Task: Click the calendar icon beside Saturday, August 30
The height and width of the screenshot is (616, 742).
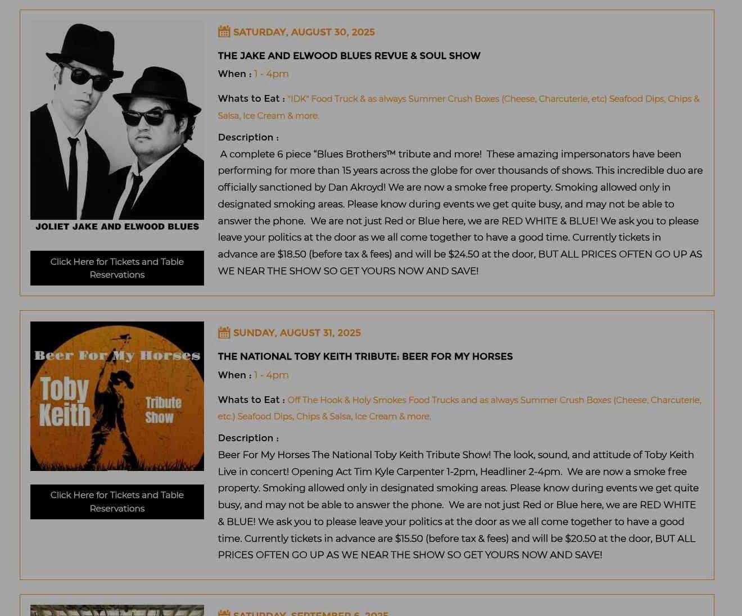Action: coord(224,31)
